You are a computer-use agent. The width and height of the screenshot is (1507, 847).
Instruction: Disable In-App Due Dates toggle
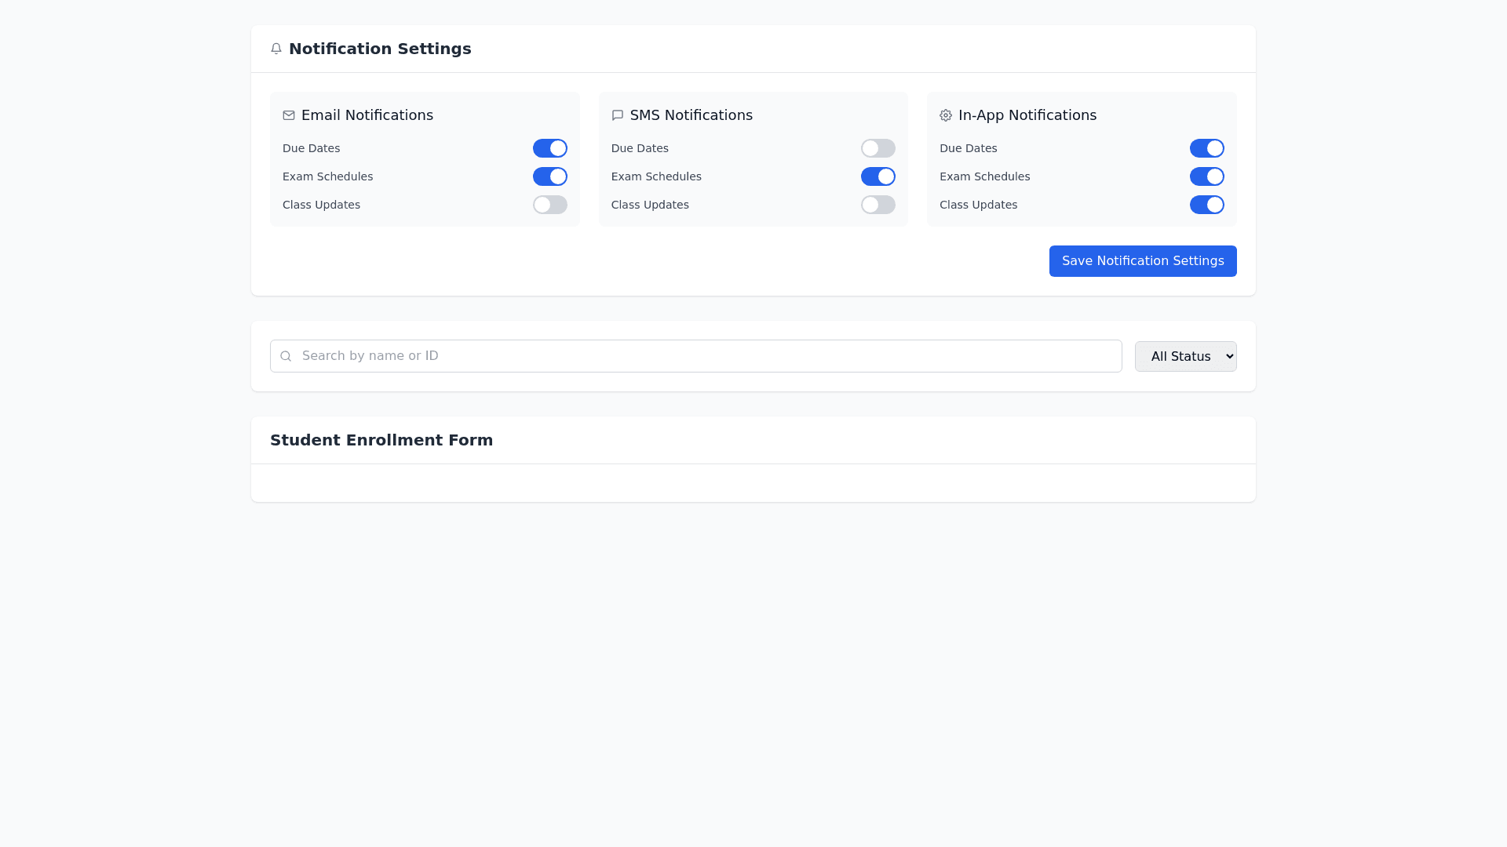(1206, 148)
